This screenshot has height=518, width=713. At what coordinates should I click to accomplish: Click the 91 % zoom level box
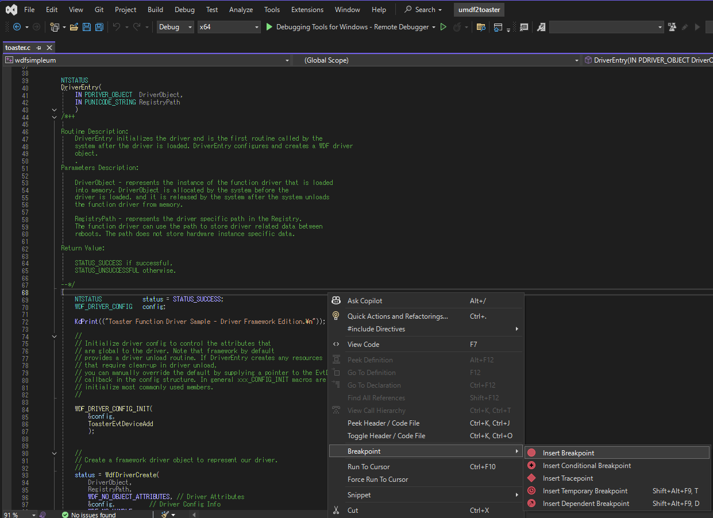11,515
